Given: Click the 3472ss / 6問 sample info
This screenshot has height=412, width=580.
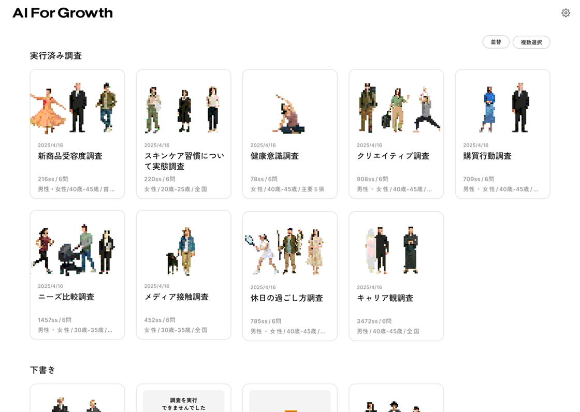Looking at the screenshot, I should (374, 321).
